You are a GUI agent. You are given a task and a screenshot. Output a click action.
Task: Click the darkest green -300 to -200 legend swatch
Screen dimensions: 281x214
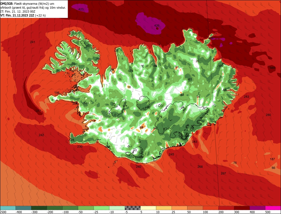click(x=39, y=208)
